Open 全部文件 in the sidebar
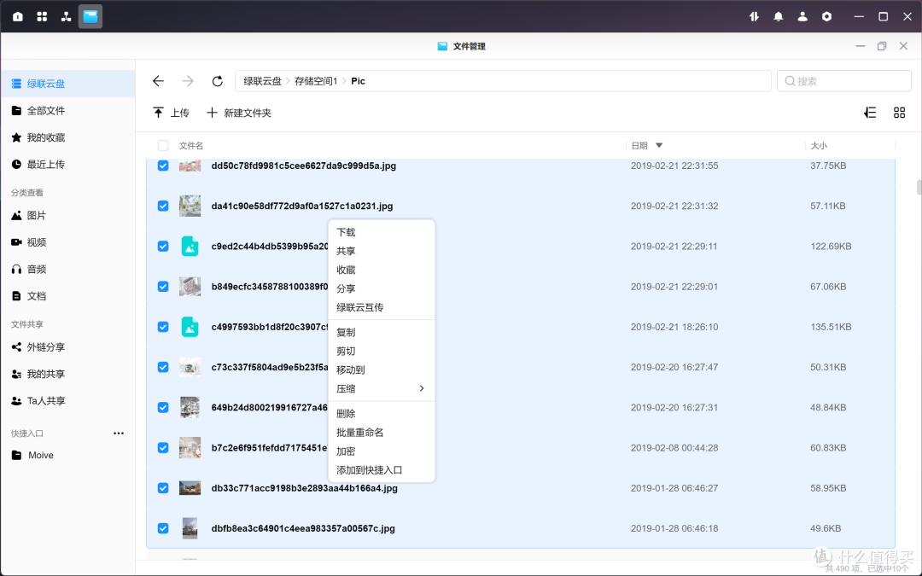This screenshot has height=576, width=922. 67,110
